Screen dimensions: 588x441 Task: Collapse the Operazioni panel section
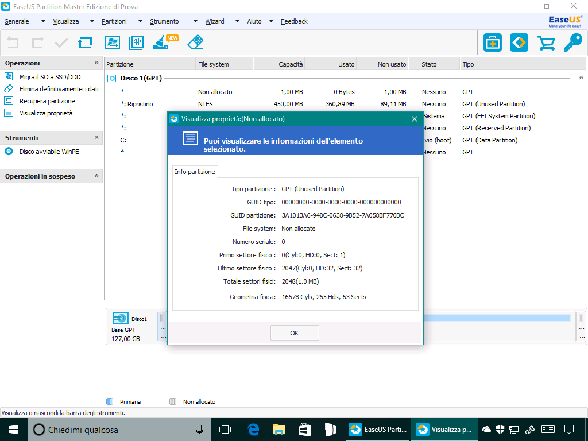[96, 63]
